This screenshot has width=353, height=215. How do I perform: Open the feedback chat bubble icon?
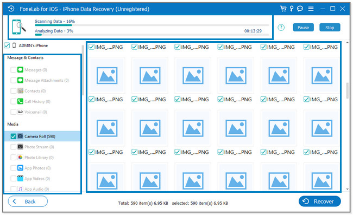(x=300, y=9)
